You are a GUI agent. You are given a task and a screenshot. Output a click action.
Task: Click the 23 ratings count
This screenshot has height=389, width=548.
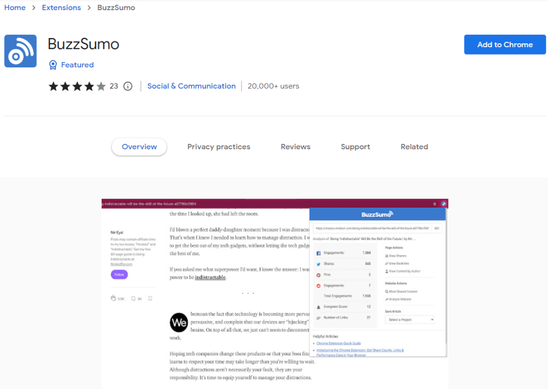pyautogui.click(x=114, y=86)
